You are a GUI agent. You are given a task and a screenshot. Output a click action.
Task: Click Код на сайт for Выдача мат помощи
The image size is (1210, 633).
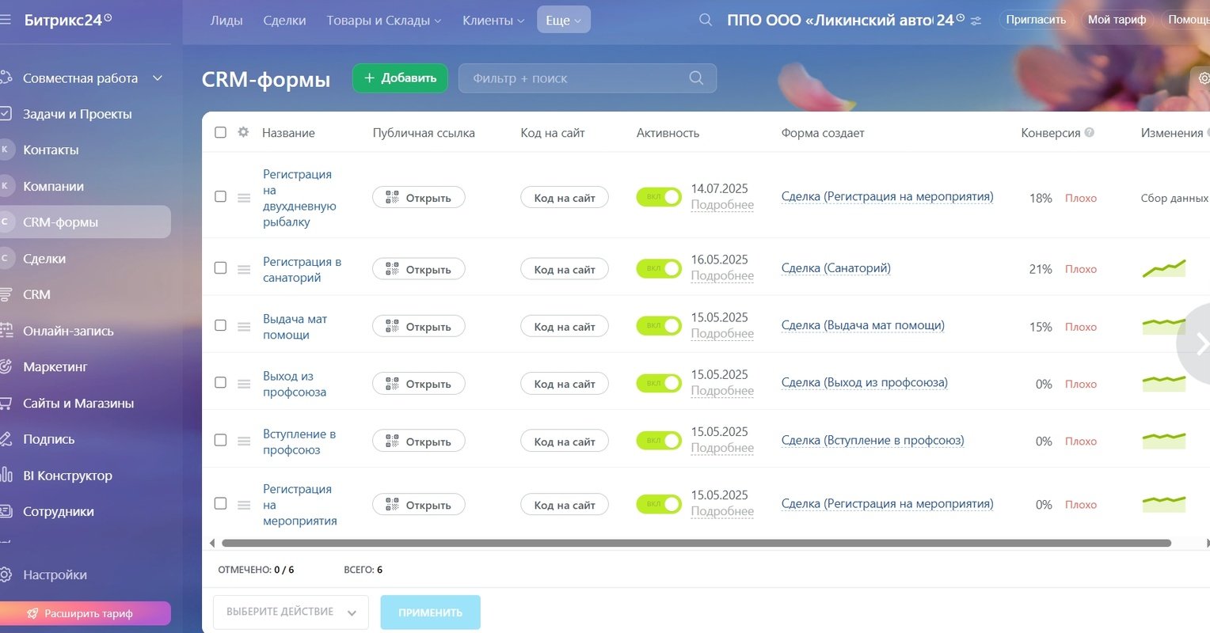coord(565,327)
